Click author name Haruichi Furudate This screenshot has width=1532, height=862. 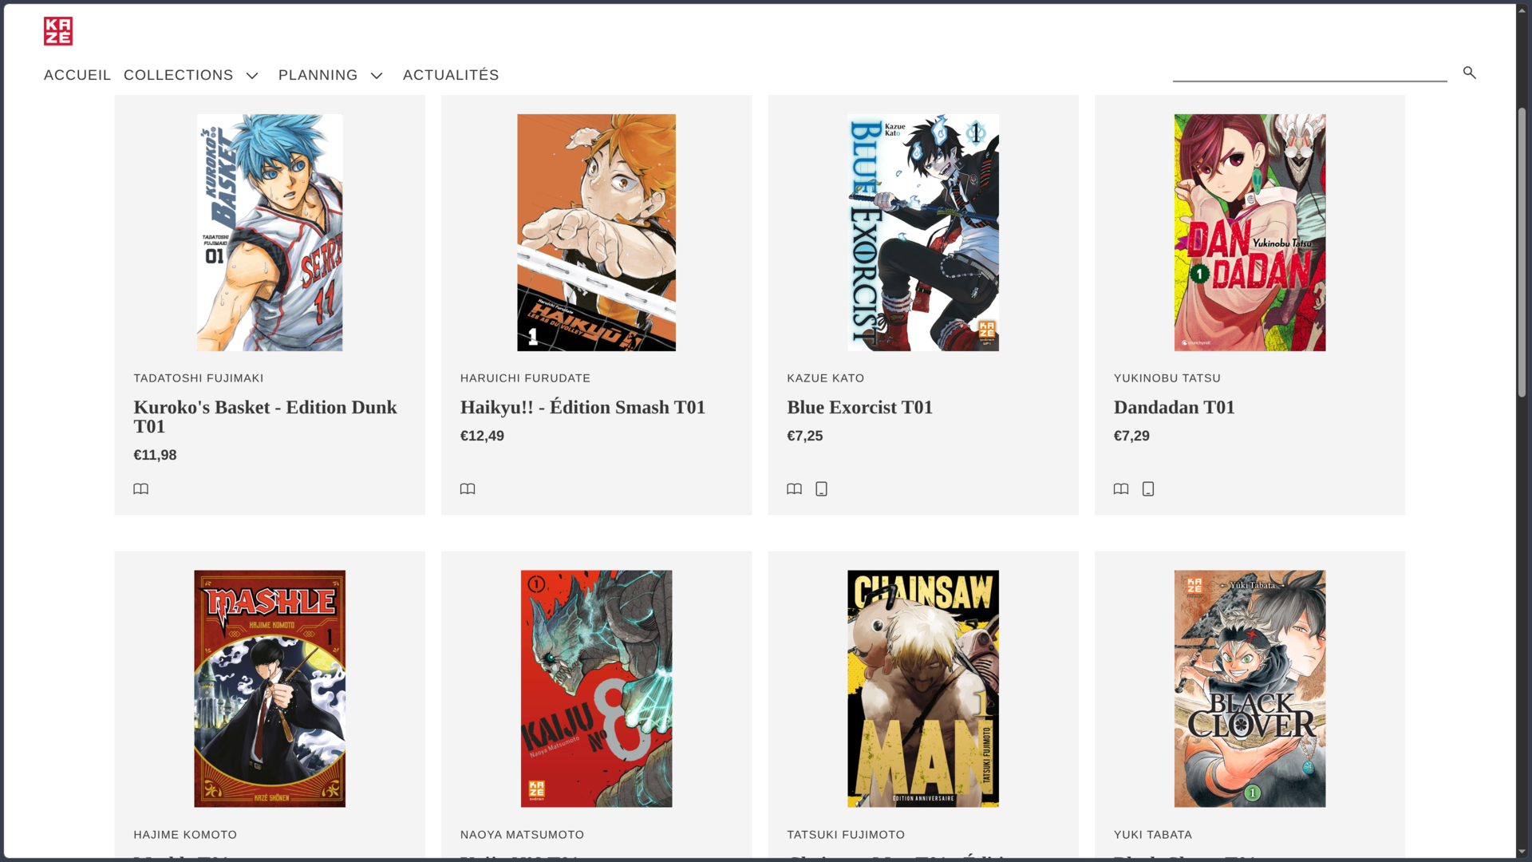point(525,378)
